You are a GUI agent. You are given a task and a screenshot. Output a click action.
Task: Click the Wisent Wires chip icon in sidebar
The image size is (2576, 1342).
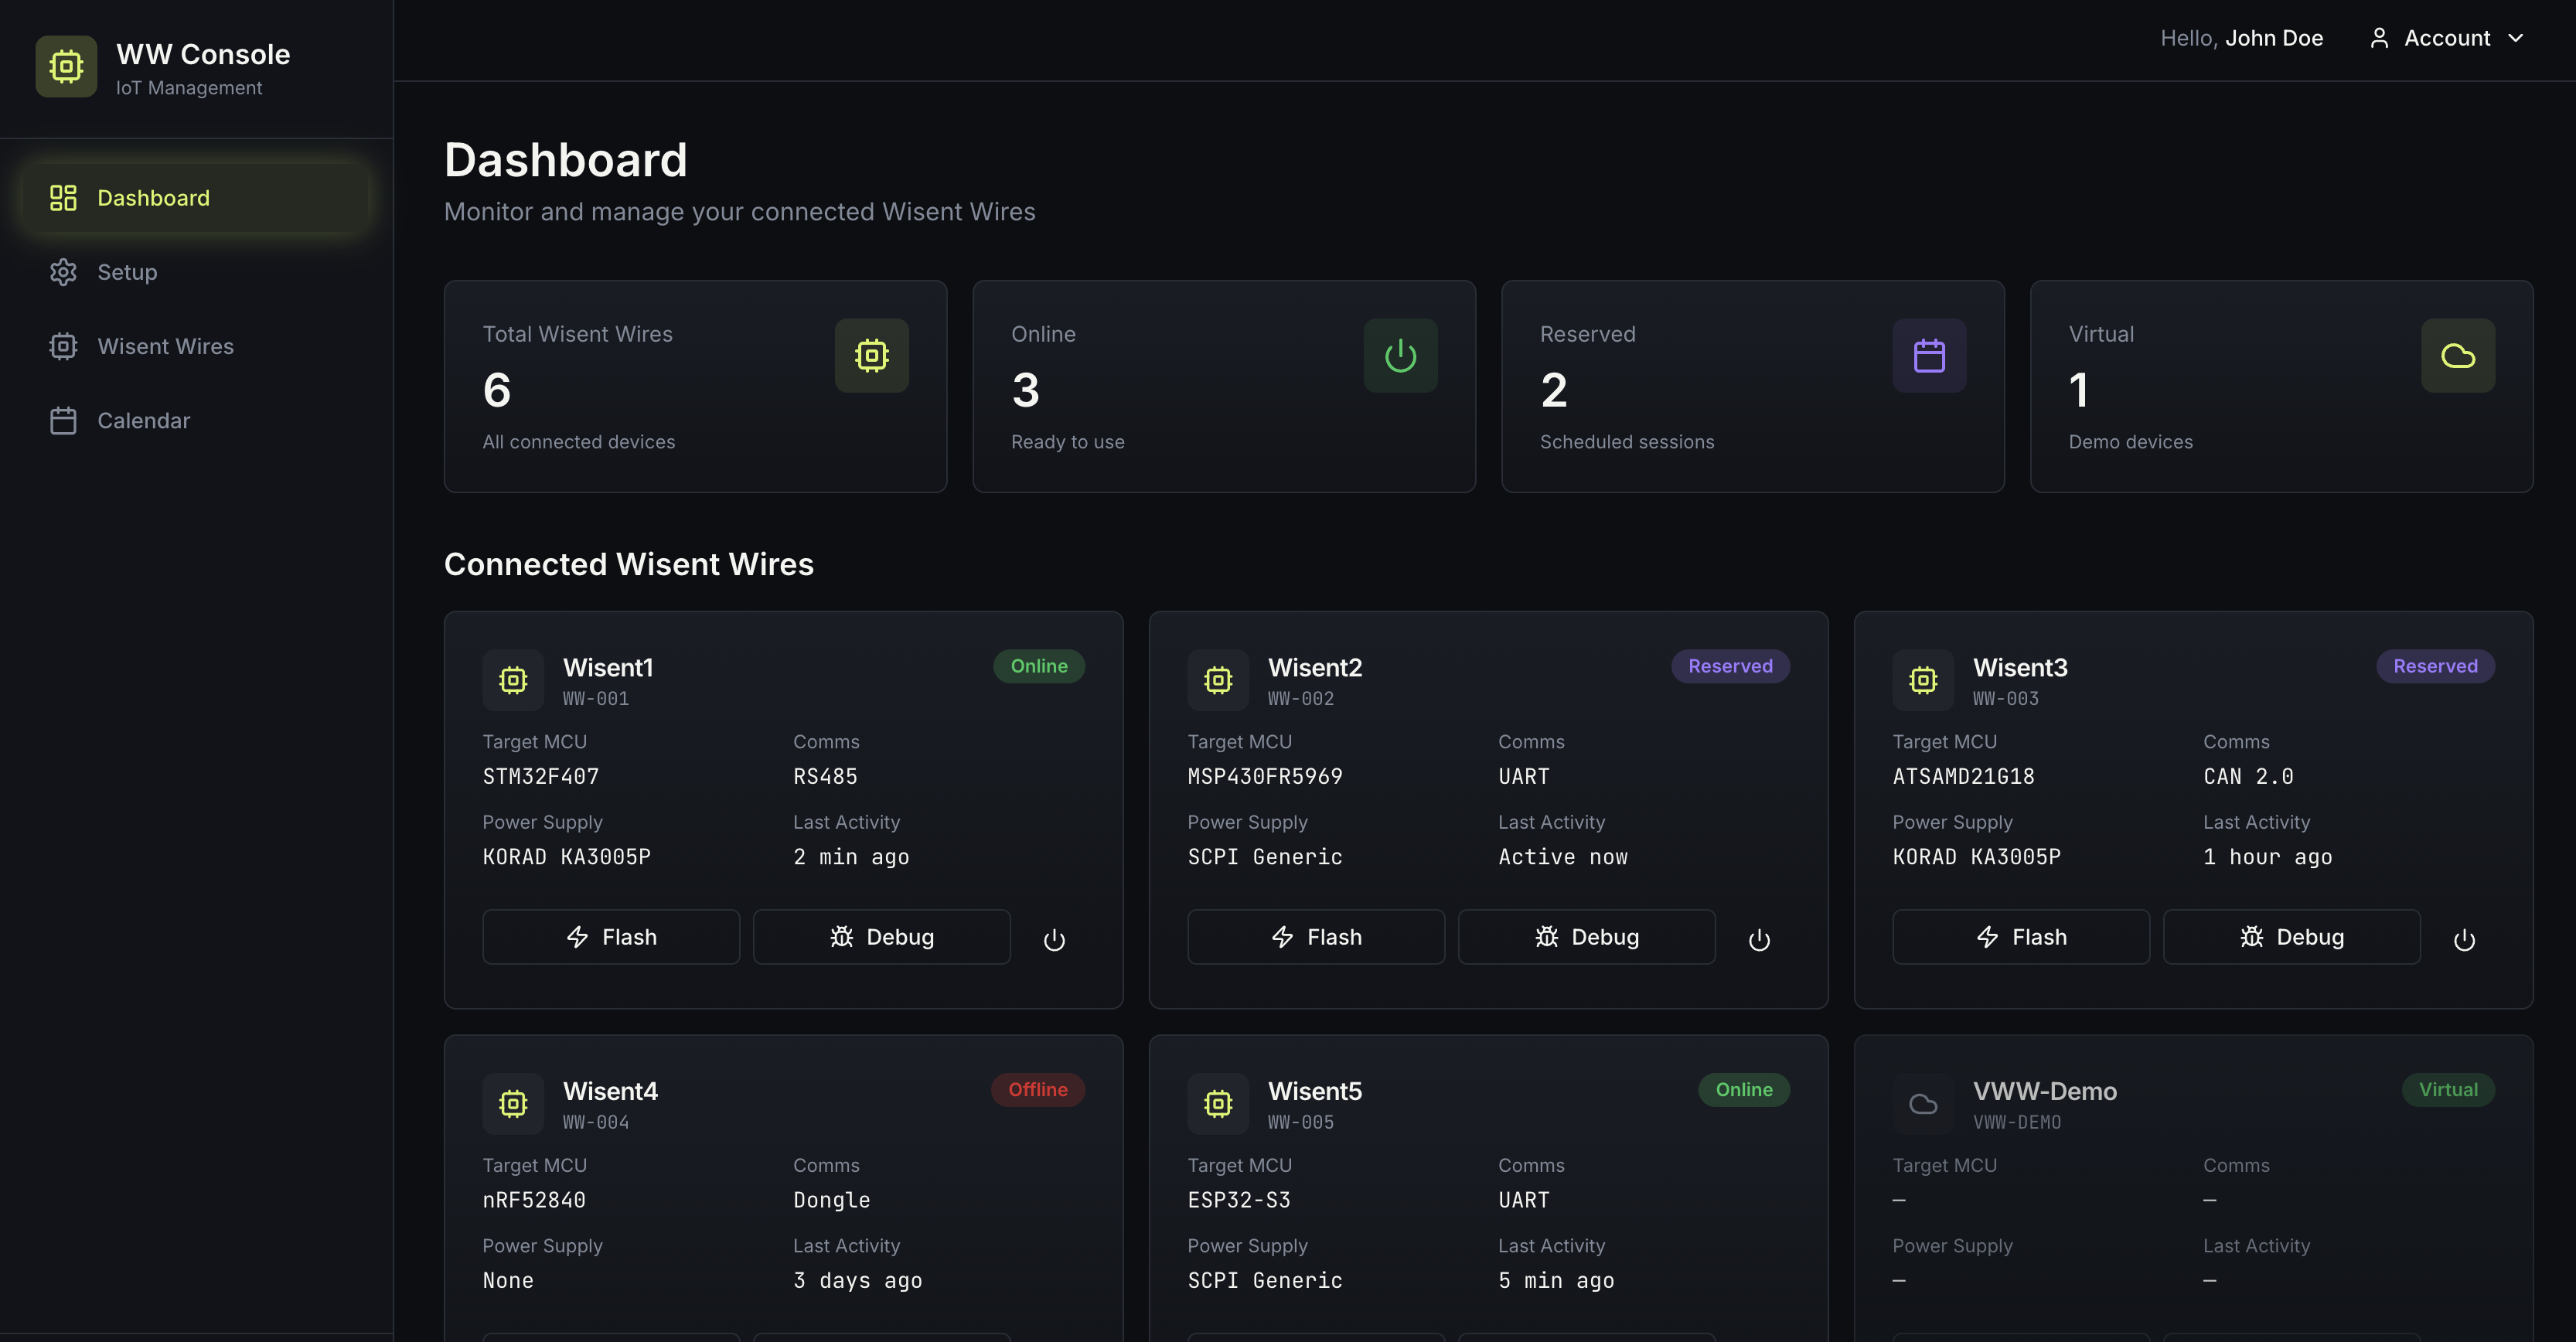coord(63,346)
